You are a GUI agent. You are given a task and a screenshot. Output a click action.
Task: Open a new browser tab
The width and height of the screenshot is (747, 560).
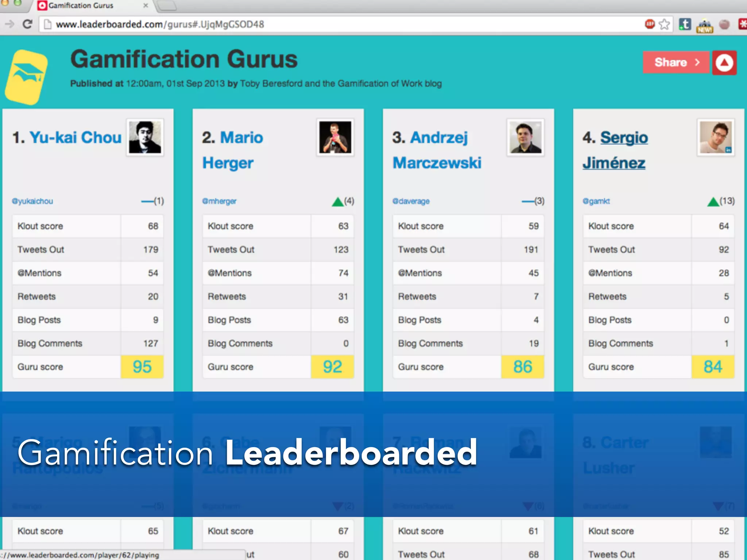point(166,5)
